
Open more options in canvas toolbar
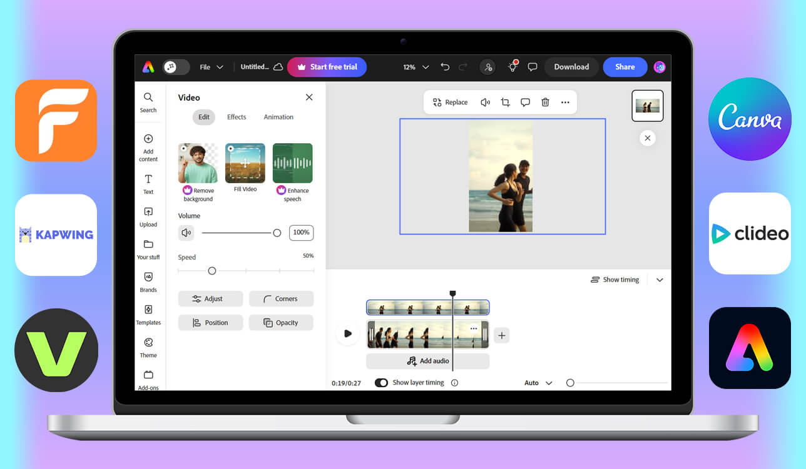tap(565, 103)
